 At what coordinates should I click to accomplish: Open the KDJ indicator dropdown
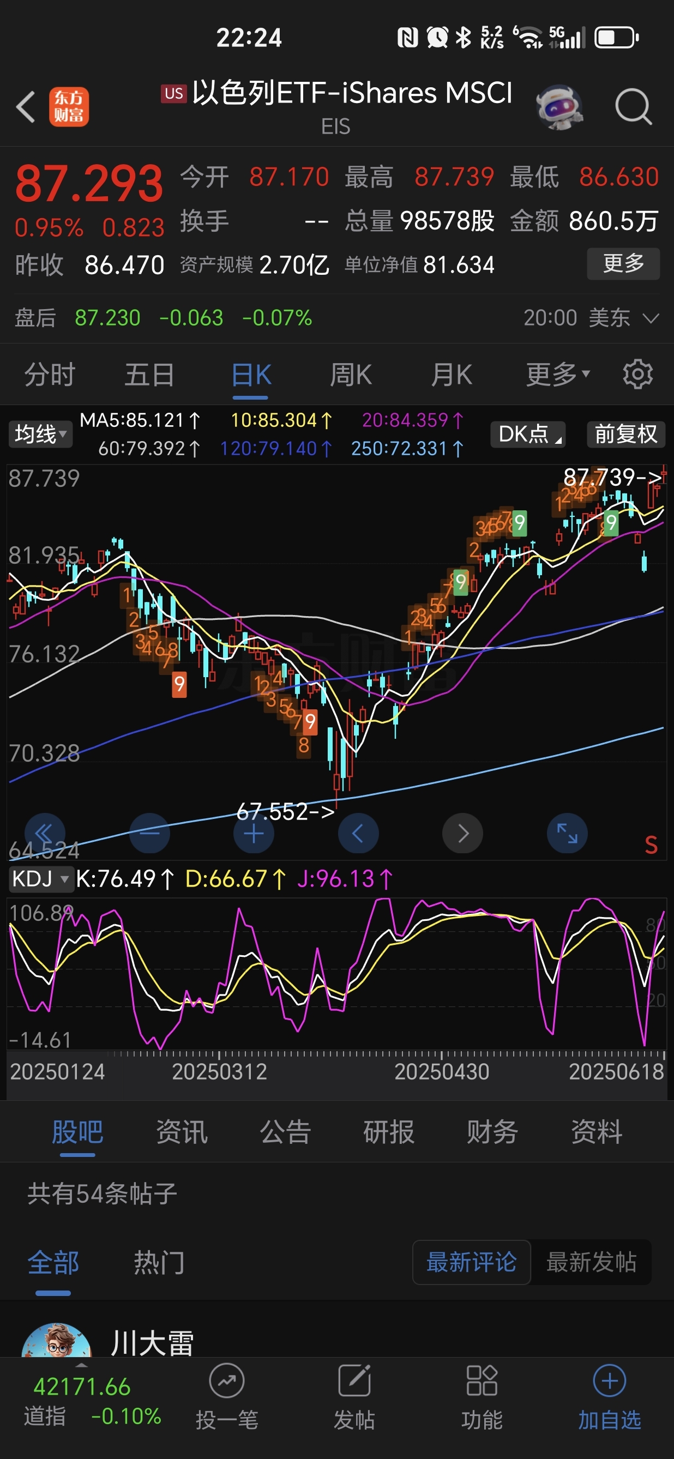[x=41, y=879]
